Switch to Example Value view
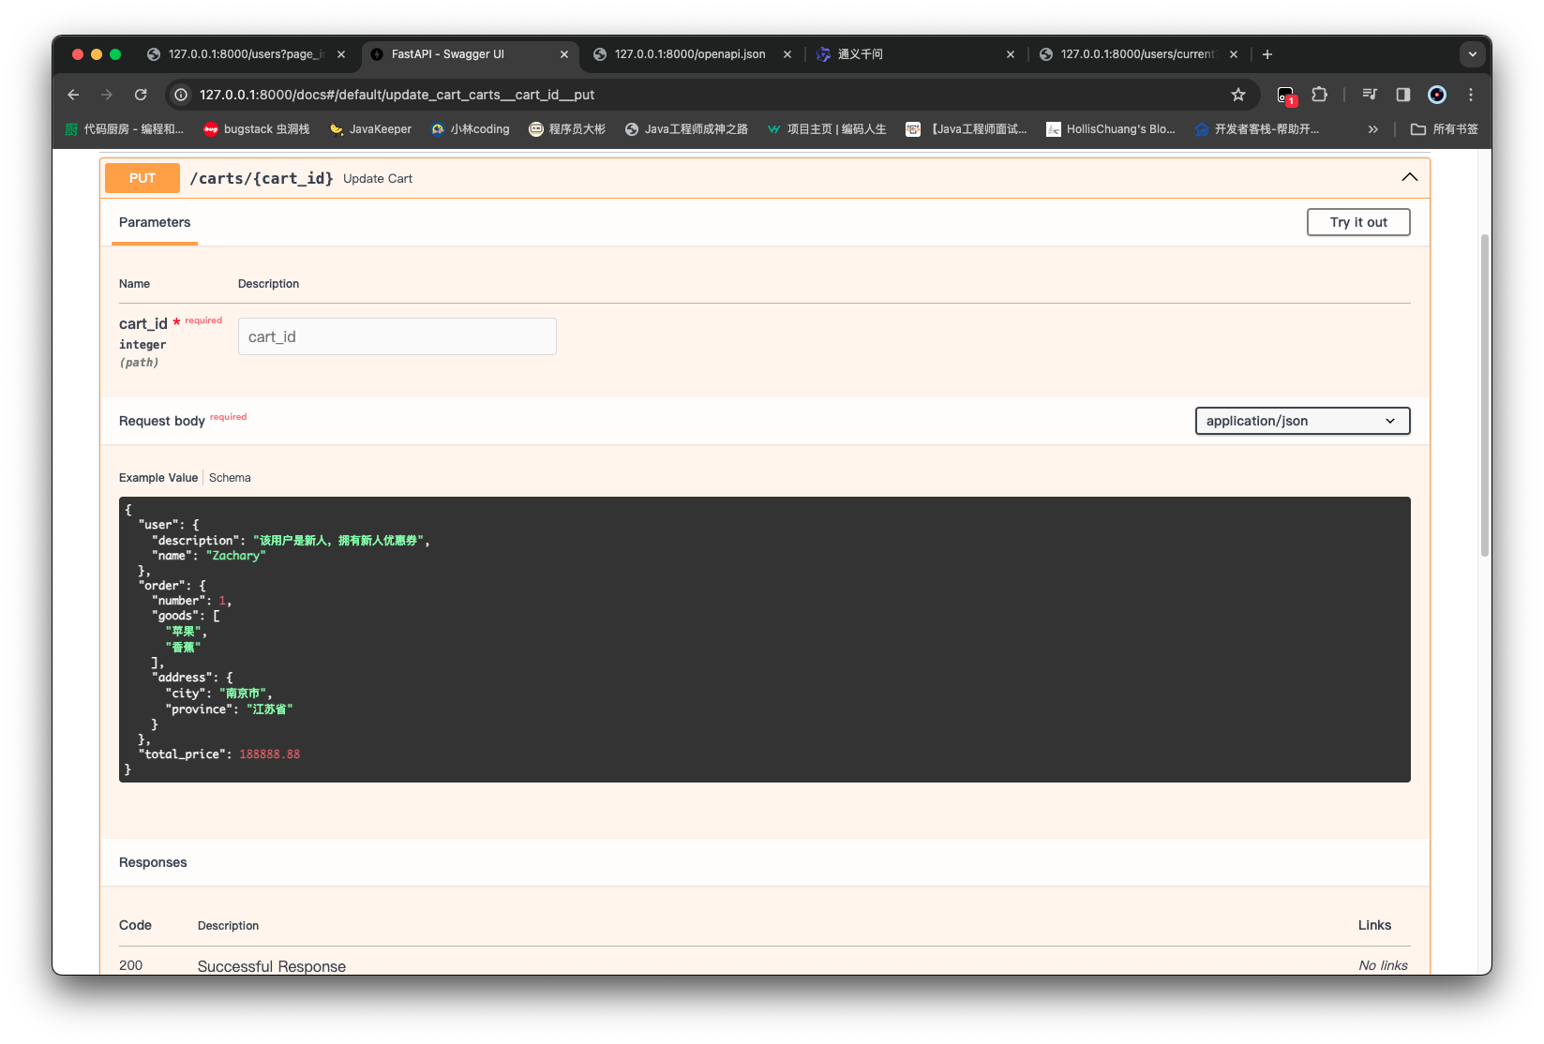This screenshot has width=1544, height=1044. [158, 478]
